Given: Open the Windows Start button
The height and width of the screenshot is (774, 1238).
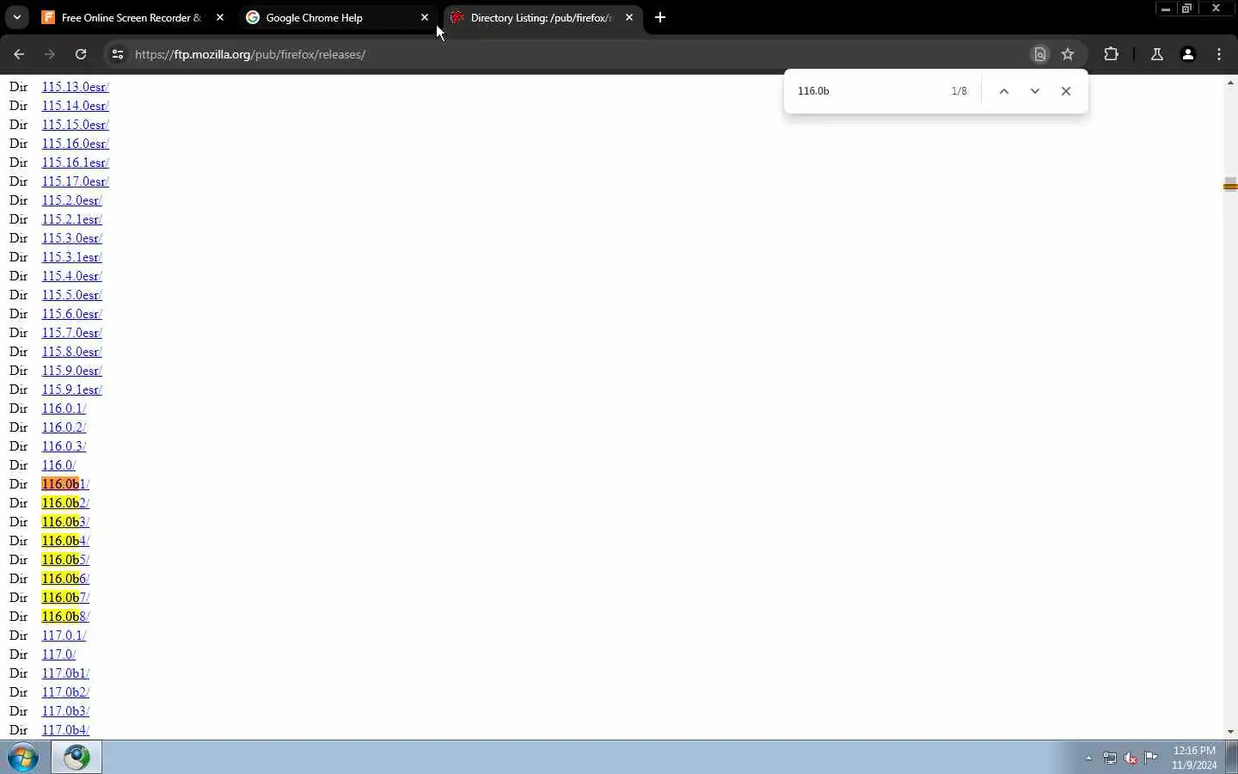Looking at the screenshot, I should 23,758.
